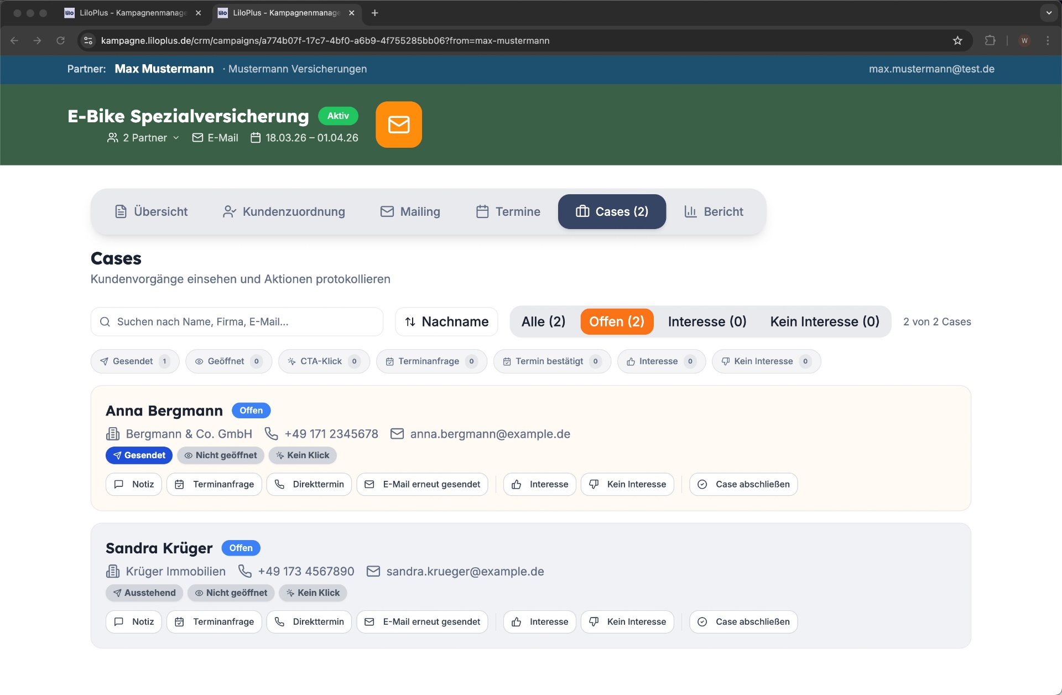Click the browser extensions puzzle icon
Image resolution: width=1062 pixels, height=695 pixels.
[990, 40]
